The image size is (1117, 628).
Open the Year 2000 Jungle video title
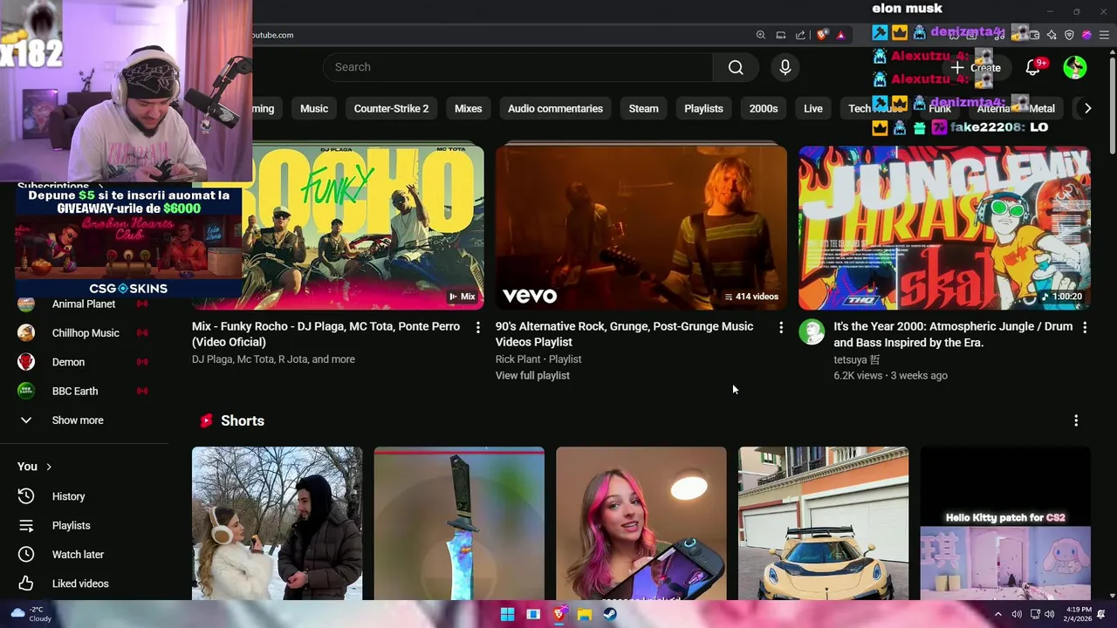[953, 334]
